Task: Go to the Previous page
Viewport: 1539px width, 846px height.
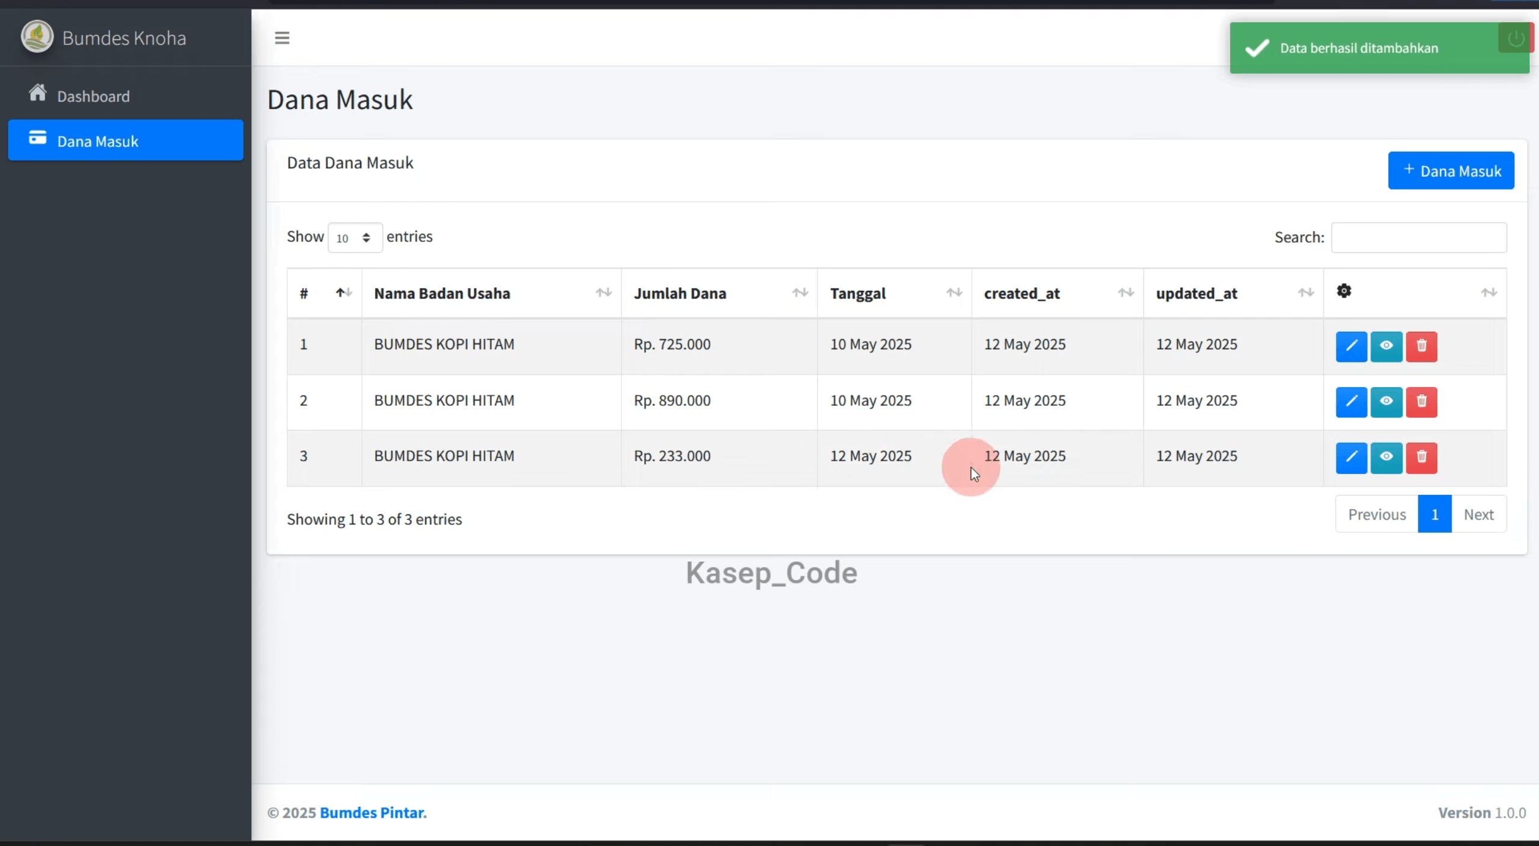Action: coord(1376,514)
